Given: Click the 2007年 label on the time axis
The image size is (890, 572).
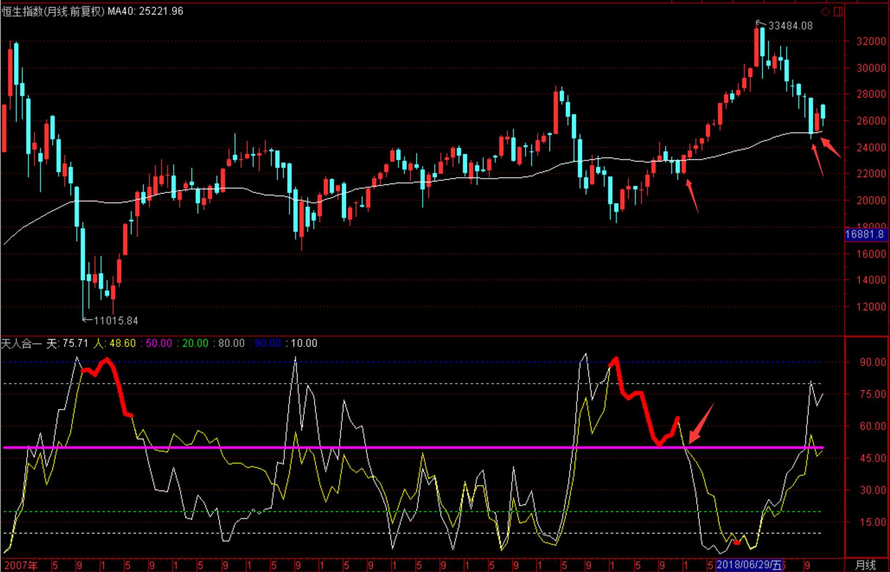Looking at the screenshot, I should point(21,565).
